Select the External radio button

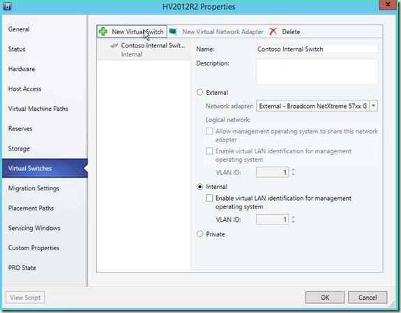tap(199, 92)
